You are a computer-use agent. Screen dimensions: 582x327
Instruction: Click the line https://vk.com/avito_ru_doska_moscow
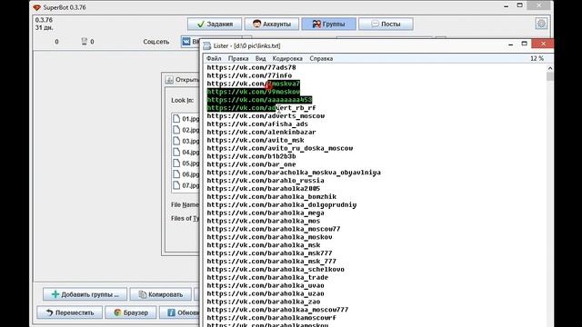tap(280, 148)
